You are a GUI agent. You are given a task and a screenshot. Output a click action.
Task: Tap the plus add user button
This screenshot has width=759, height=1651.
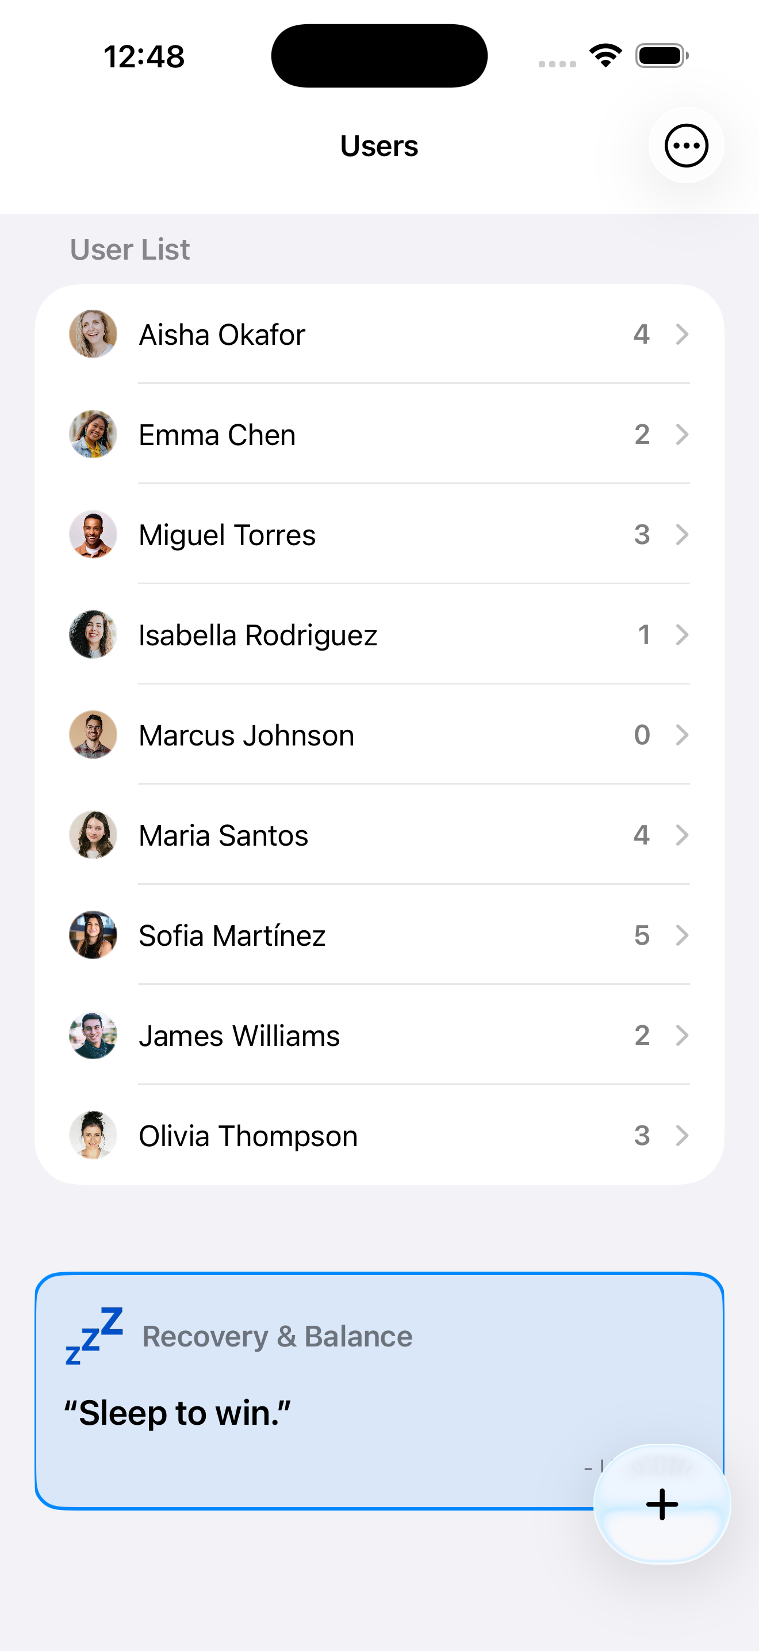[x=662, y=1504]
